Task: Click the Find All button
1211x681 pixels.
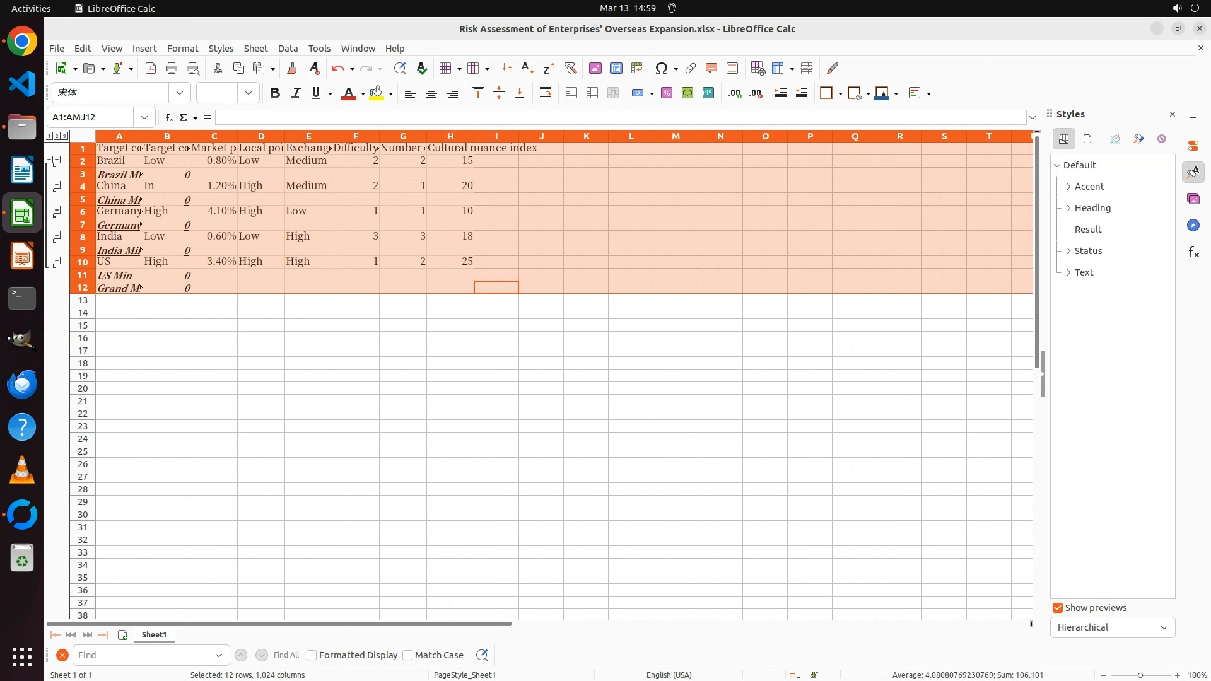Action: 286,655
